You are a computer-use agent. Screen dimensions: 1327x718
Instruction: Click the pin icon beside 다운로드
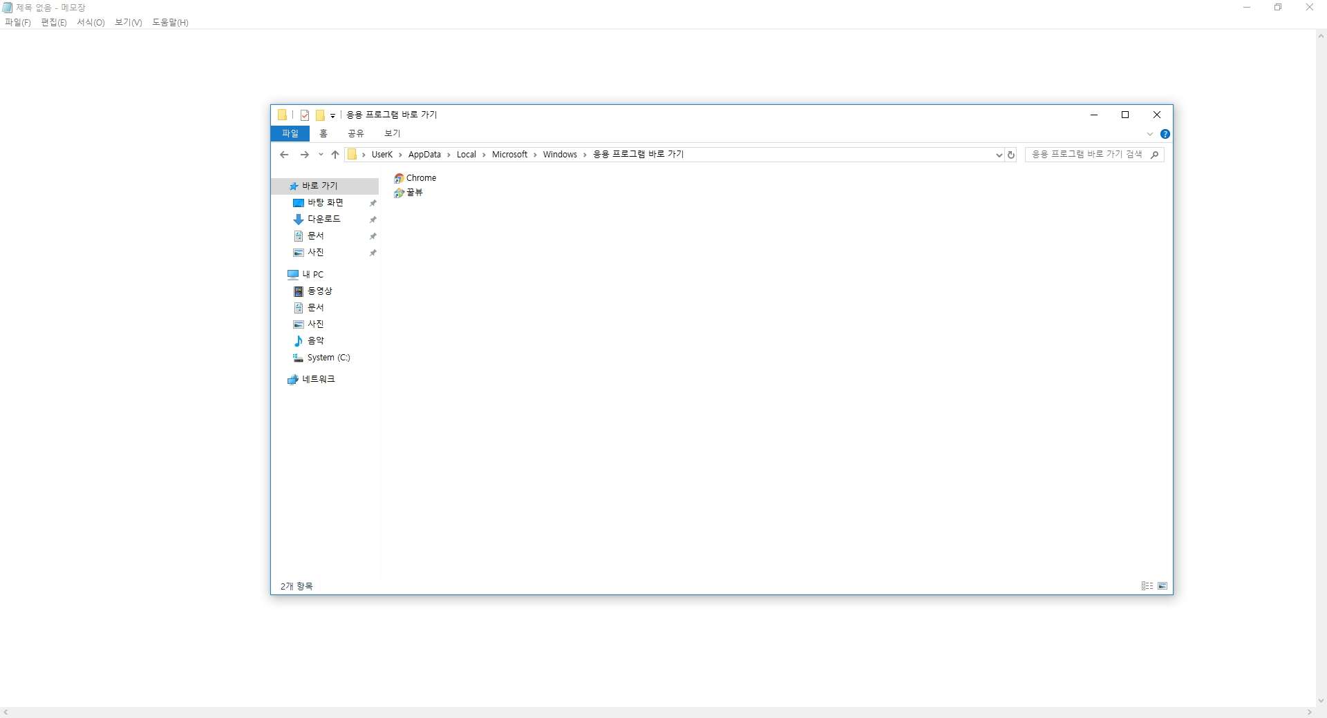[373, 220]
